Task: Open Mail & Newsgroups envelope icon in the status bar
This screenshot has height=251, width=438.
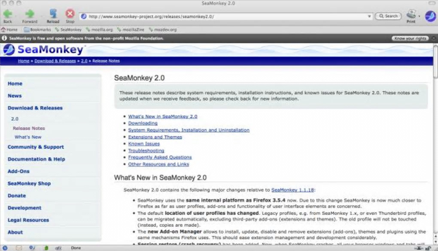Action: coord(19,248)
